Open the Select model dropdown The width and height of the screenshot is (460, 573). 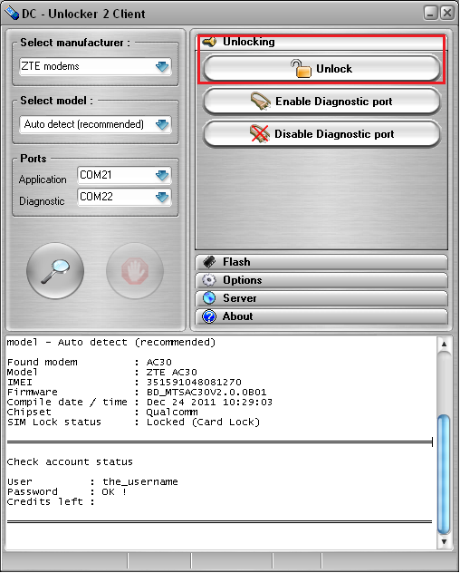(x=95, y=124)
